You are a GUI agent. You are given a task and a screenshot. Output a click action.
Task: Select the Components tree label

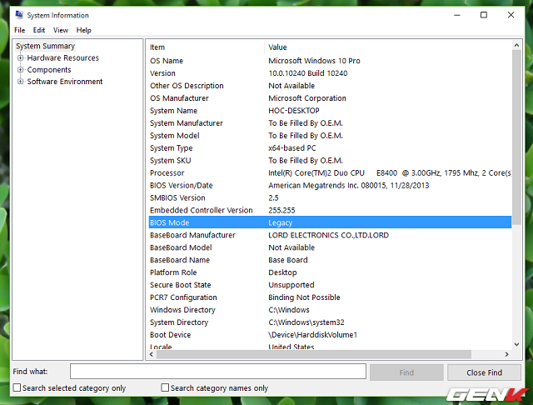click(49, 70)
